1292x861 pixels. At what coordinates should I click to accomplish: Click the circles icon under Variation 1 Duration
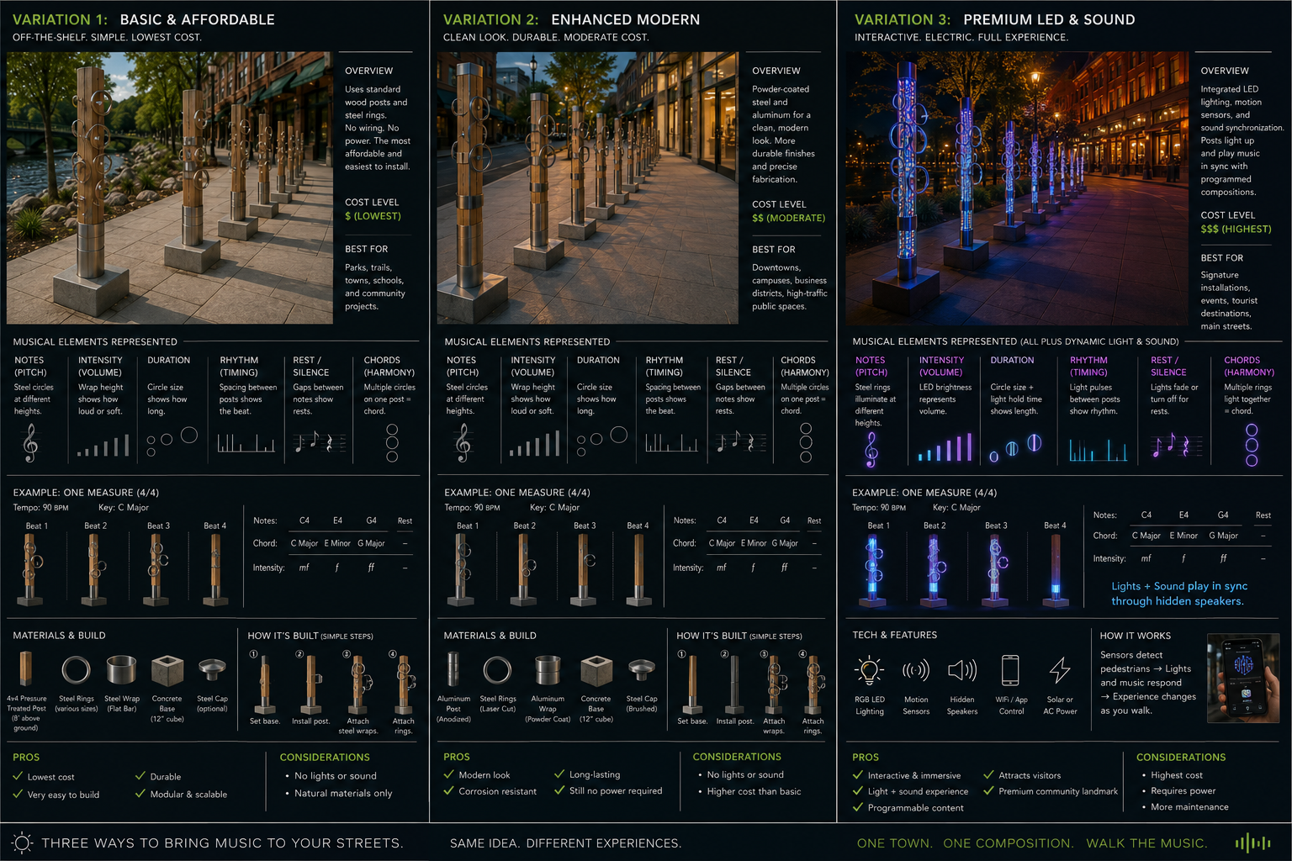pyautogui.click(x=172, y=441)
